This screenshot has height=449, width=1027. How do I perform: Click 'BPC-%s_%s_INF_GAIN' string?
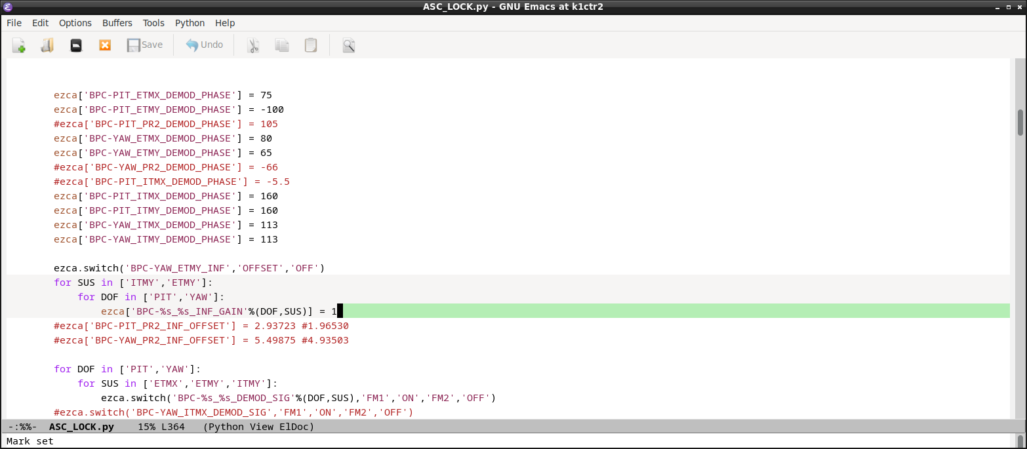[x=190, y=311]
